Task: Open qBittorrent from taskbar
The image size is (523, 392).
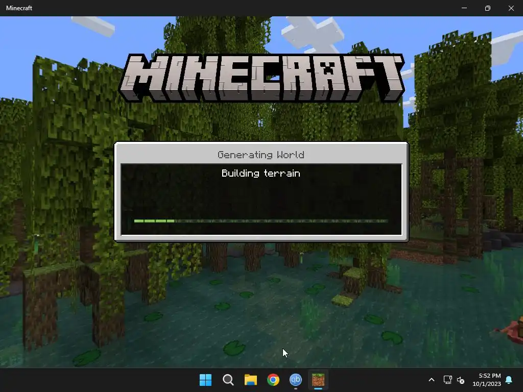Action: click(296, 380)
